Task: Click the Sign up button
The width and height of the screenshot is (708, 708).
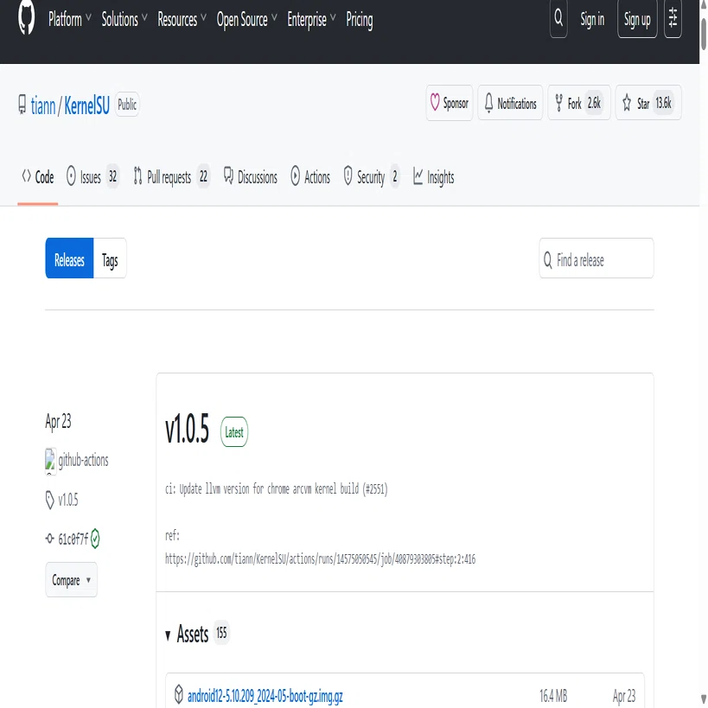Action: coord(637,19)
